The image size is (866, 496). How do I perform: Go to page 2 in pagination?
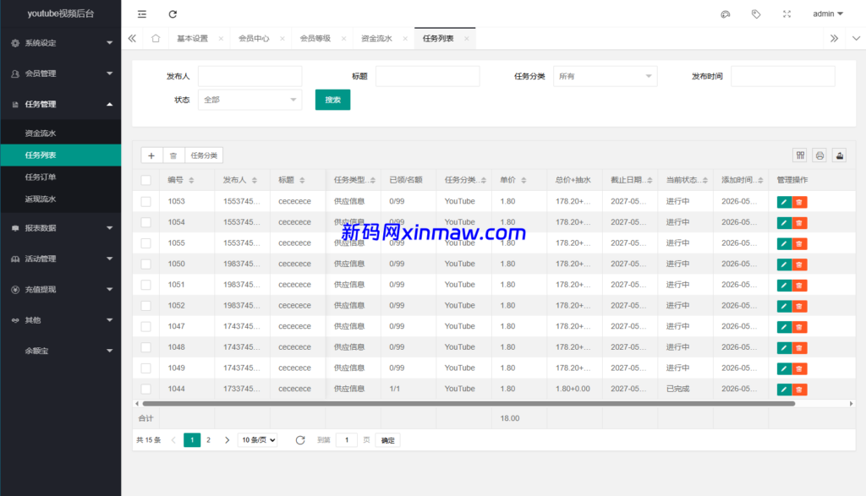pyautogui.click(x=208, y=440)
